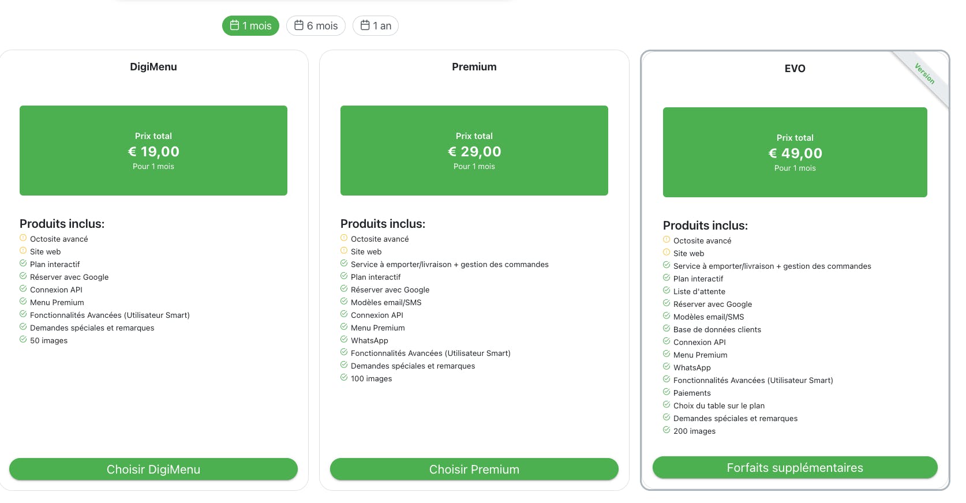This screenshot has height=503, width=966.
Task: Click info icon beside DigiMenu Octosite avancé
Action: click(23, 238)
